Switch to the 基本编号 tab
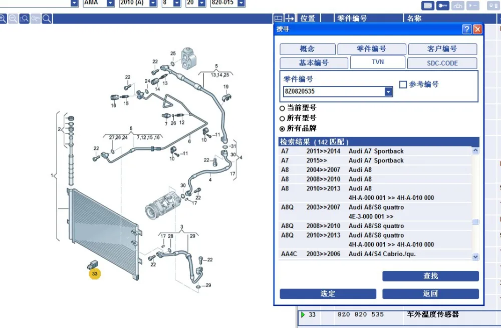 point(314,63)
